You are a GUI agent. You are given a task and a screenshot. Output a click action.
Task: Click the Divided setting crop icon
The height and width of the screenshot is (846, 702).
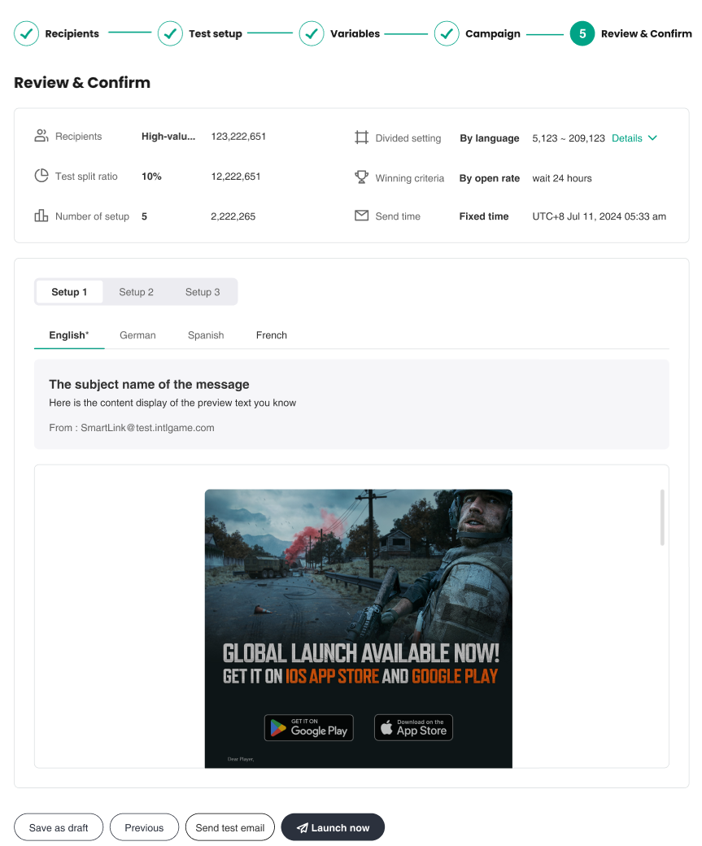click(362, 137)
